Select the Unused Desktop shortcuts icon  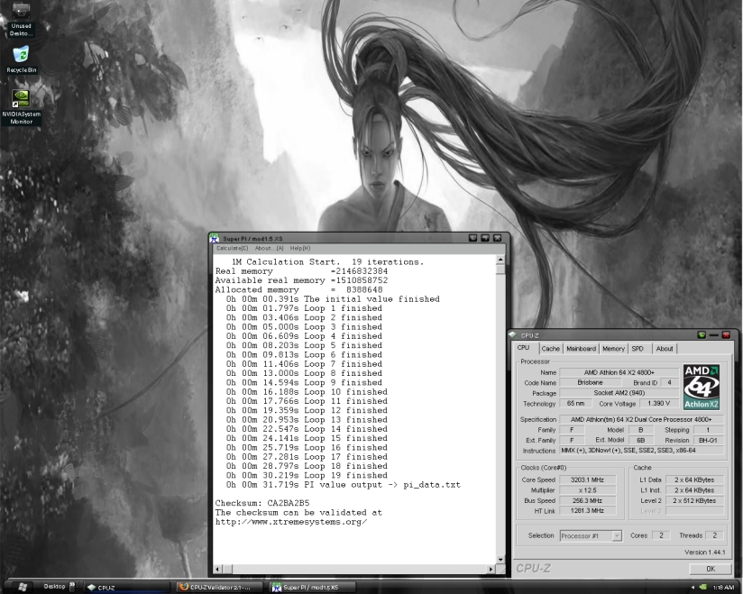21,19
